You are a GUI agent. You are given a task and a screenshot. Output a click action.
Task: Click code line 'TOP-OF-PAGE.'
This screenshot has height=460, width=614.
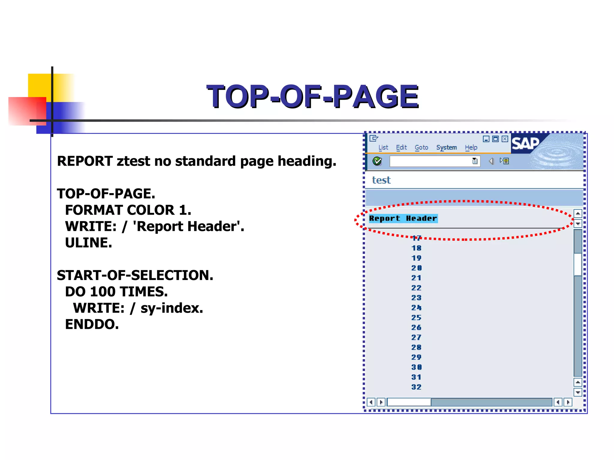tap(106, 194)
